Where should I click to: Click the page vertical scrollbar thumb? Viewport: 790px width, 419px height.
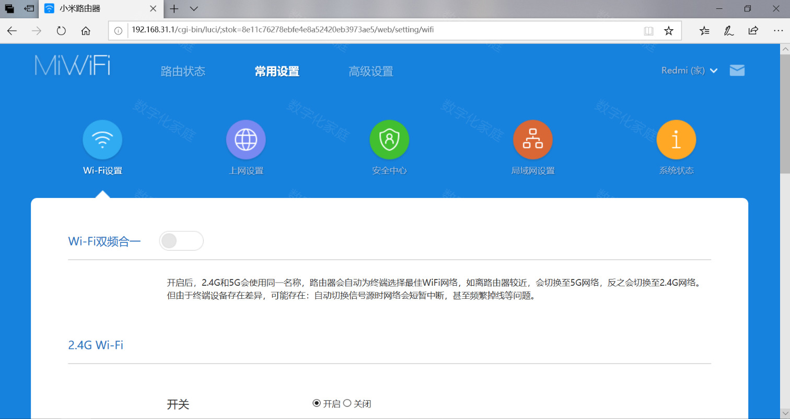pos(785,114)
